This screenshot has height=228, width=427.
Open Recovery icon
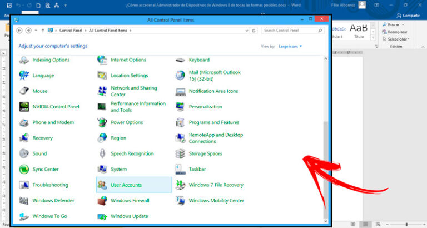click(x=24, y=138)
